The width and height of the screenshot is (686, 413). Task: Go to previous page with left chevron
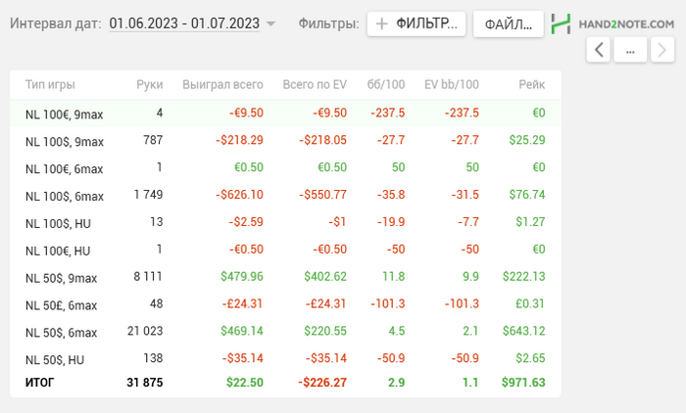click(x=598, y=49)
